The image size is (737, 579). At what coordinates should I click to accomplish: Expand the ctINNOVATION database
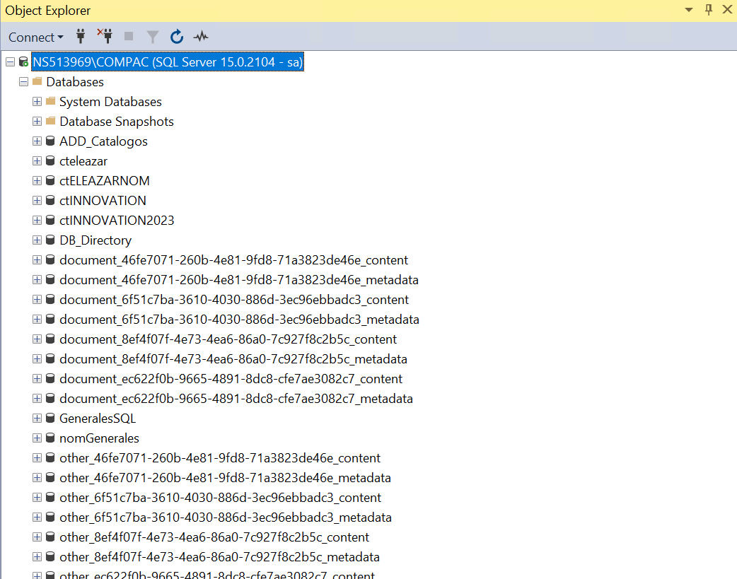tap(37, 200)
